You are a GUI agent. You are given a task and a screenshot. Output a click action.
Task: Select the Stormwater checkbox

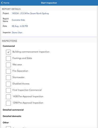[x=8, y=78]
